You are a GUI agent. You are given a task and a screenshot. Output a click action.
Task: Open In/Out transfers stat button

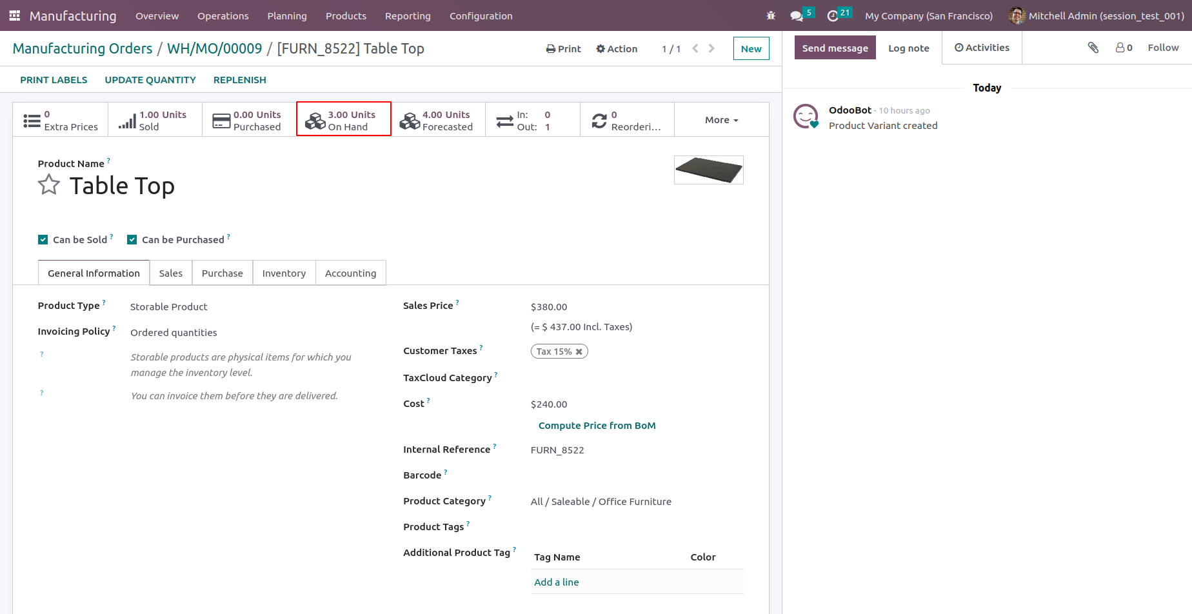click(x=533, y=120)
